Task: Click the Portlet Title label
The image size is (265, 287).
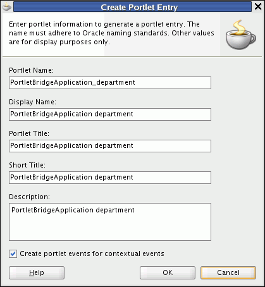Action: pos(29,133)
